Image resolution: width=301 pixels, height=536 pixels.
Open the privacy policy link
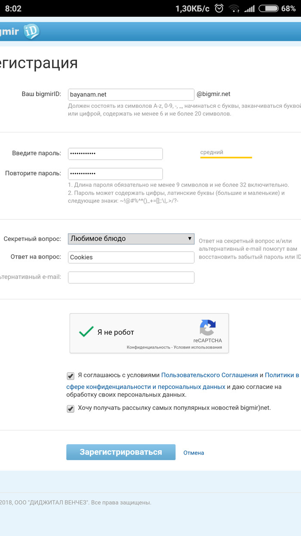pyautogui.click(x=146, y=387)
